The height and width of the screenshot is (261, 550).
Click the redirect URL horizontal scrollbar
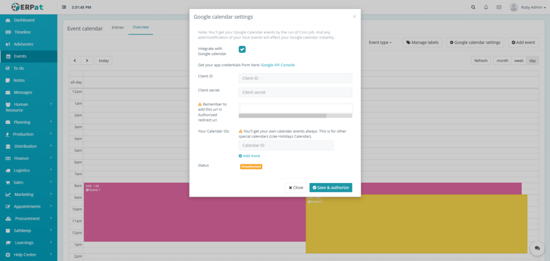tap(283, 115)
